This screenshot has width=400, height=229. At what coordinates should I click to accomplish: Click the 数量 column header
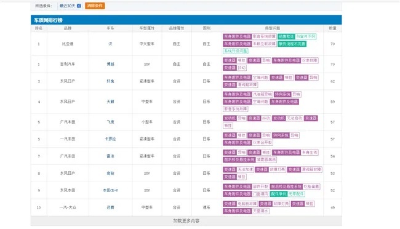point(333,28)
